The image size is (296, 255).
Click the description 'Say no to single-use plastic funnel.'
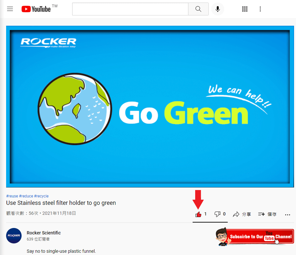(x=61, y=251)
